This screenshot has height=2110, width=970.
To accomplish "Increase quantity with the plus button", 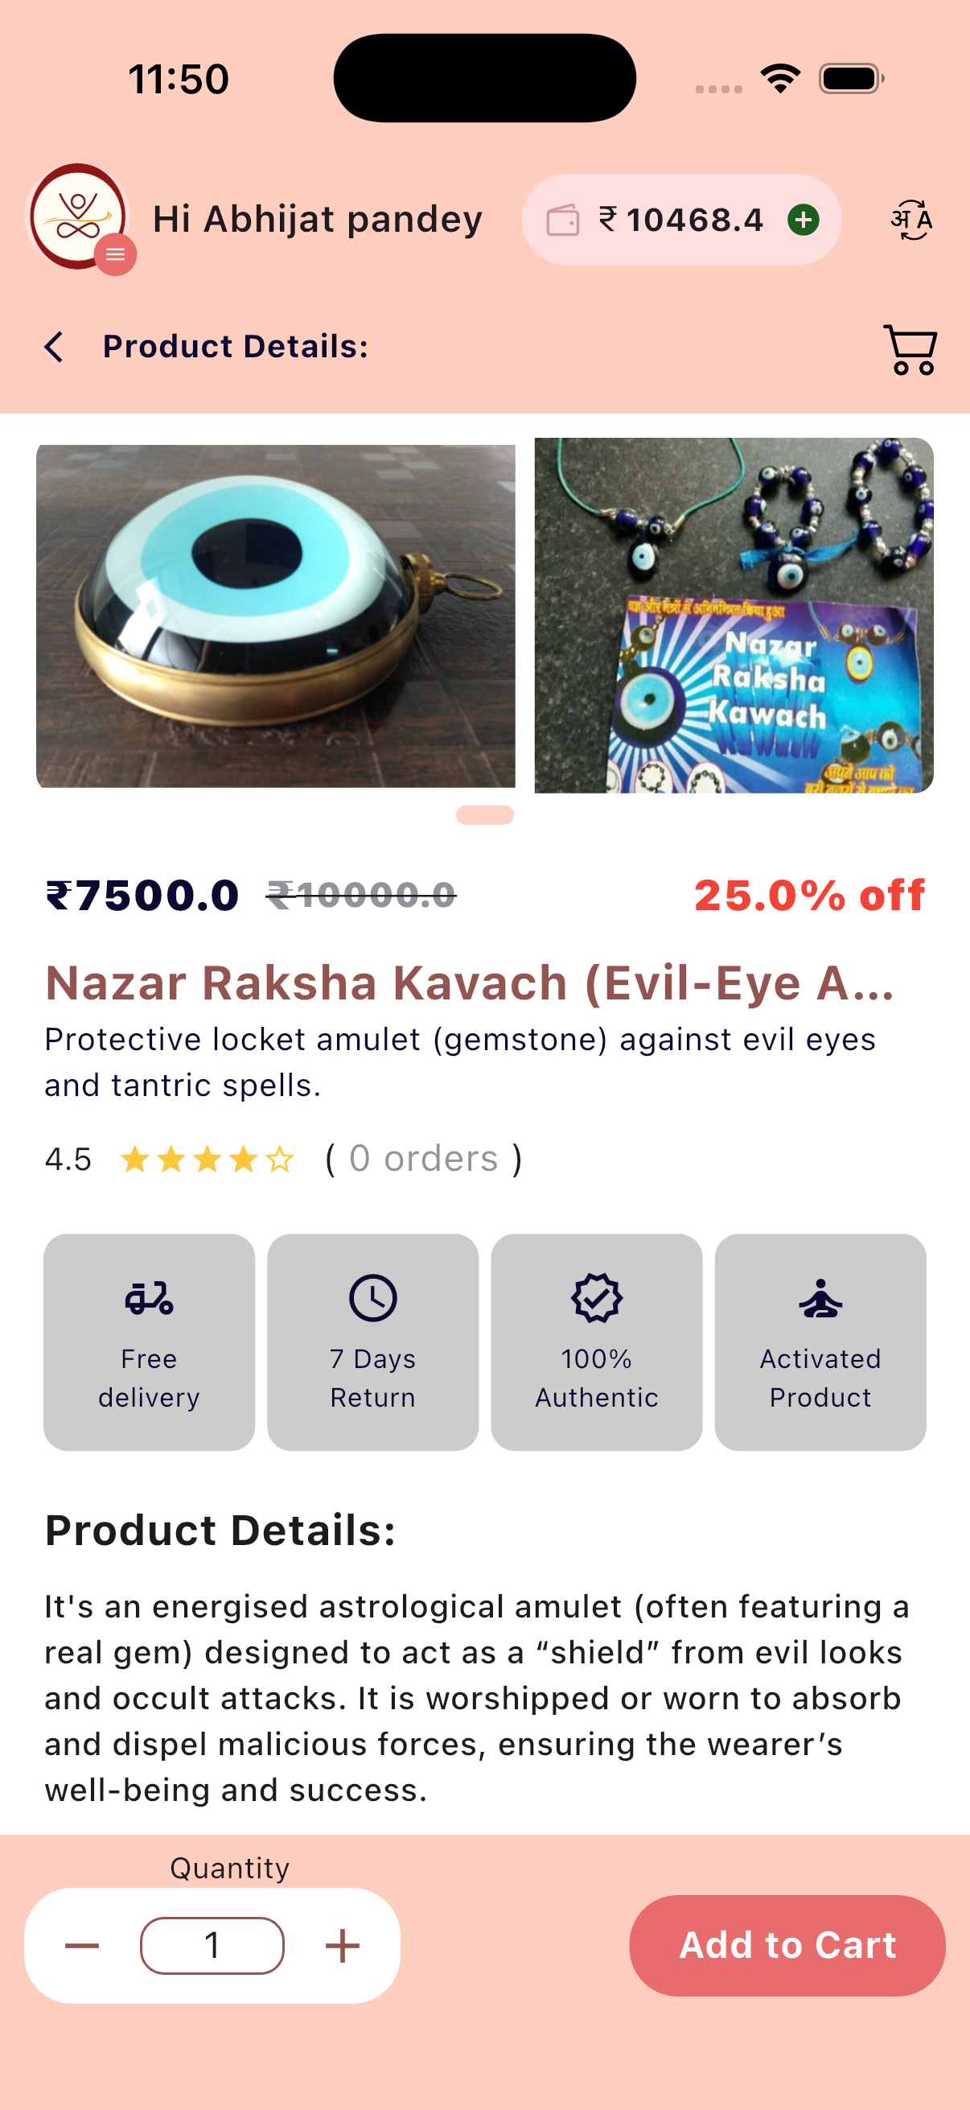I will click(342, 1945).
